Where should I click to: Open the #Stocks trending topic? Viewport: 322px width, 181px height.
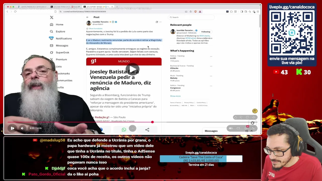[x=174, y=68]
